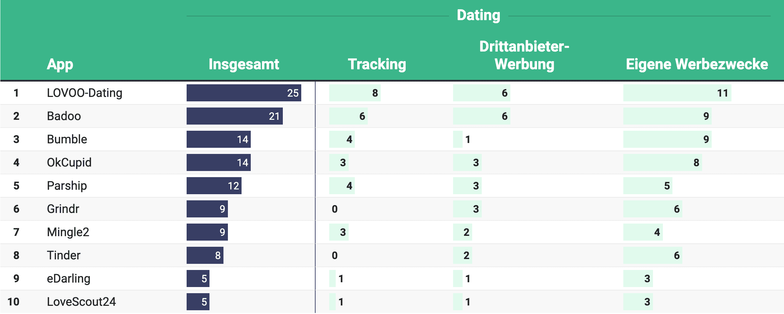Click LoveScout24 total bar showing 5

click(198, 302)
